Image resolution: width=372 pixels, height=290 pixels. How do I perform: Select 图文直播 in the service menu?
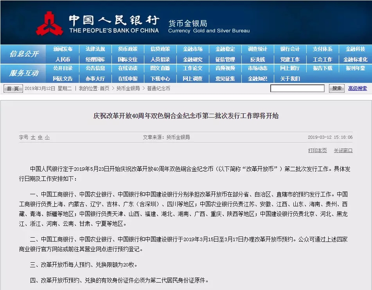pyautogui.click(x=160, y=68)
